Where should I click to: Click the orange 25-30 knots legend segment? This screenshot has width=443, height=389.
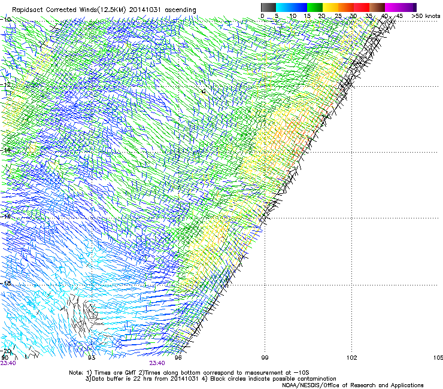coord(346,7)
